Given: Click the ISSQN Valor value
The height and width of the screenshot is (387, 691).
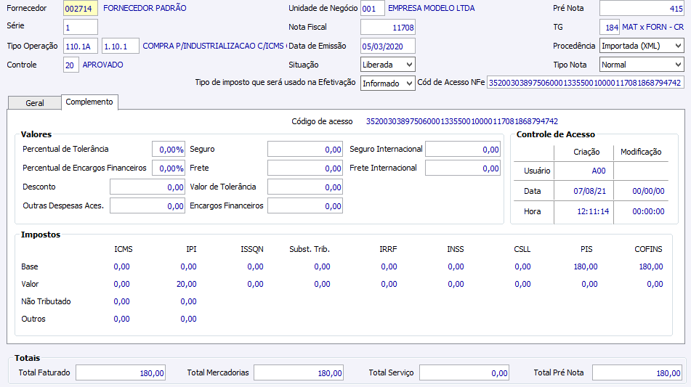Looking at the screenshot, I should tap(255, 284).
